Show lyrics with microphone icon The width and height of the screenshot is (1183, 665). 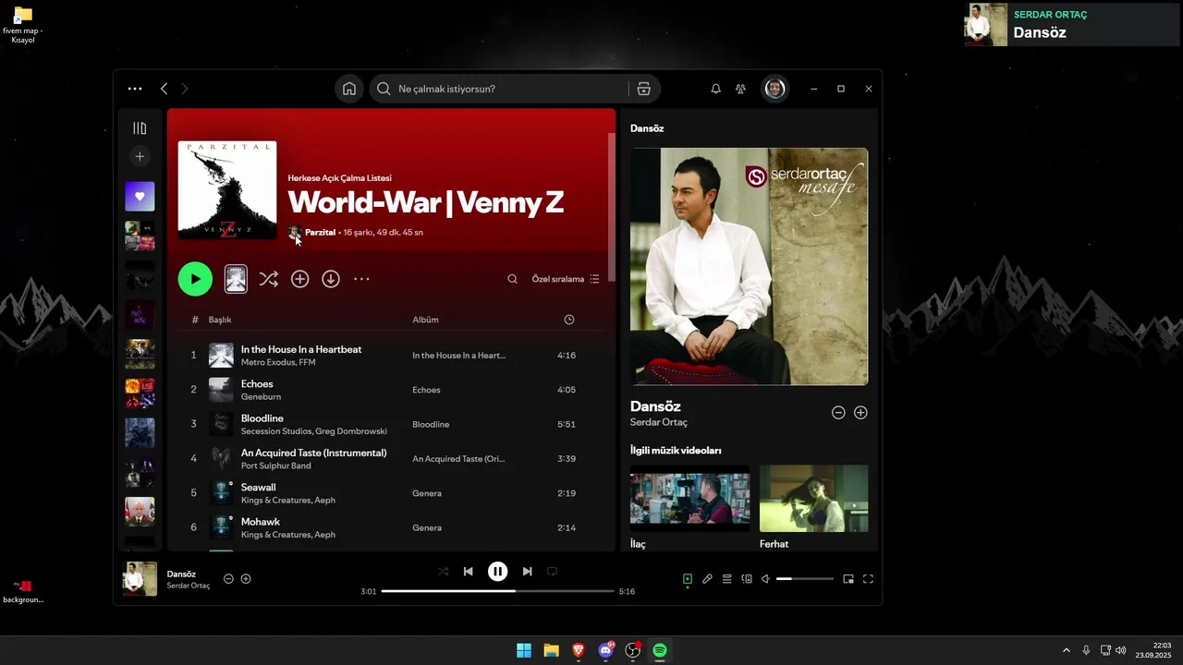click(x=707, y=579)
